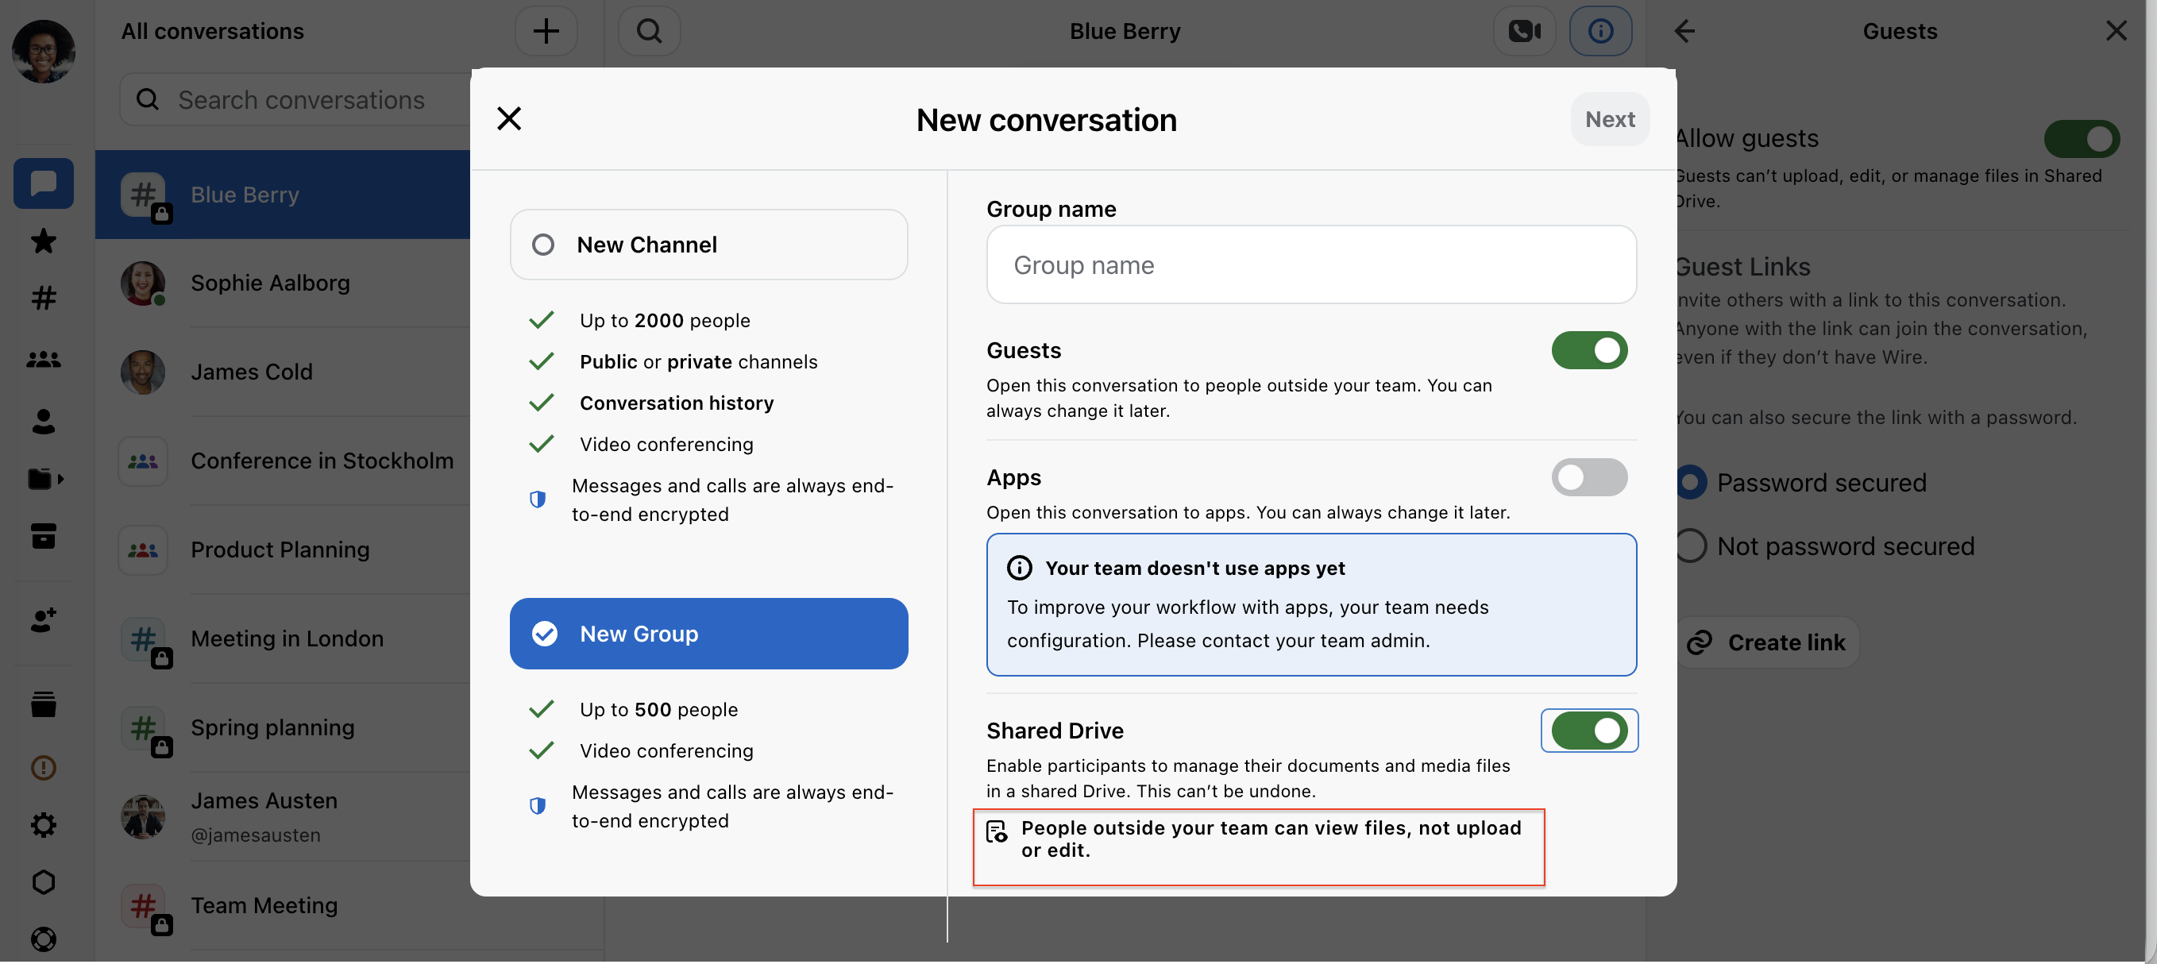Open the Sophie Aalborg conversation
Viewport: 2157px width, 964px height.
tap(282, 283)
